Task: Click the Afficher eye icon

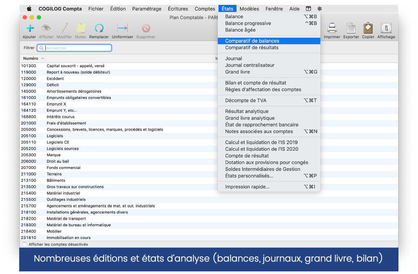Action: 46,28
